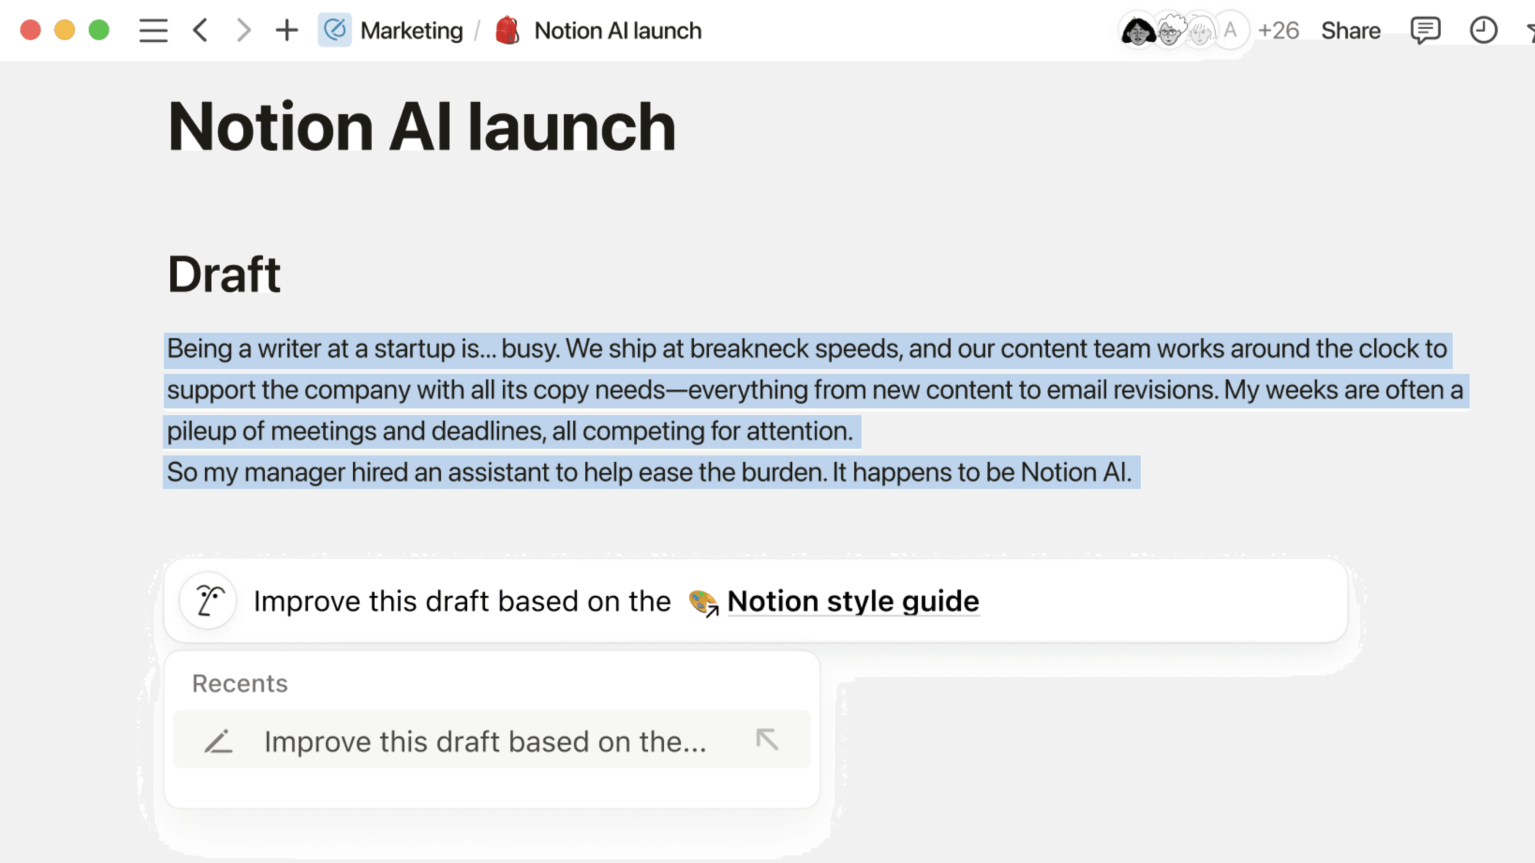Click the Draft heading
This screenshot has width=1535, height=863.
coord(224,274)
